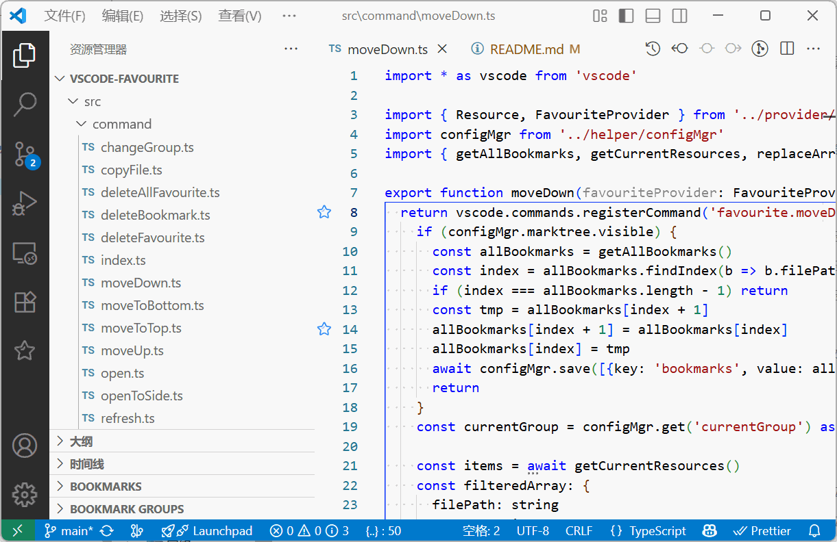Open Launchpad in status bar
This screenshot has height=542, width=837.
(x=207, y=530)
